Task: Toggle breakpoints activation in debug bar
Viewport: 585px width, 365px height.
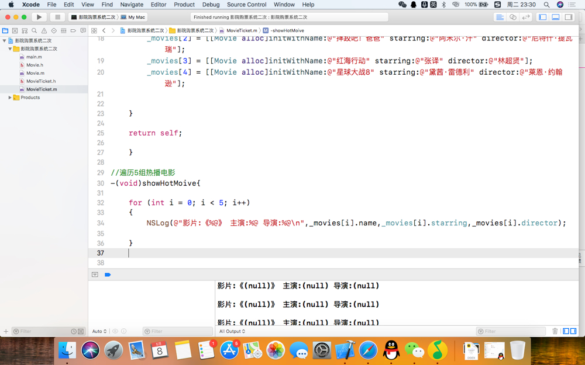Action: 108,275
